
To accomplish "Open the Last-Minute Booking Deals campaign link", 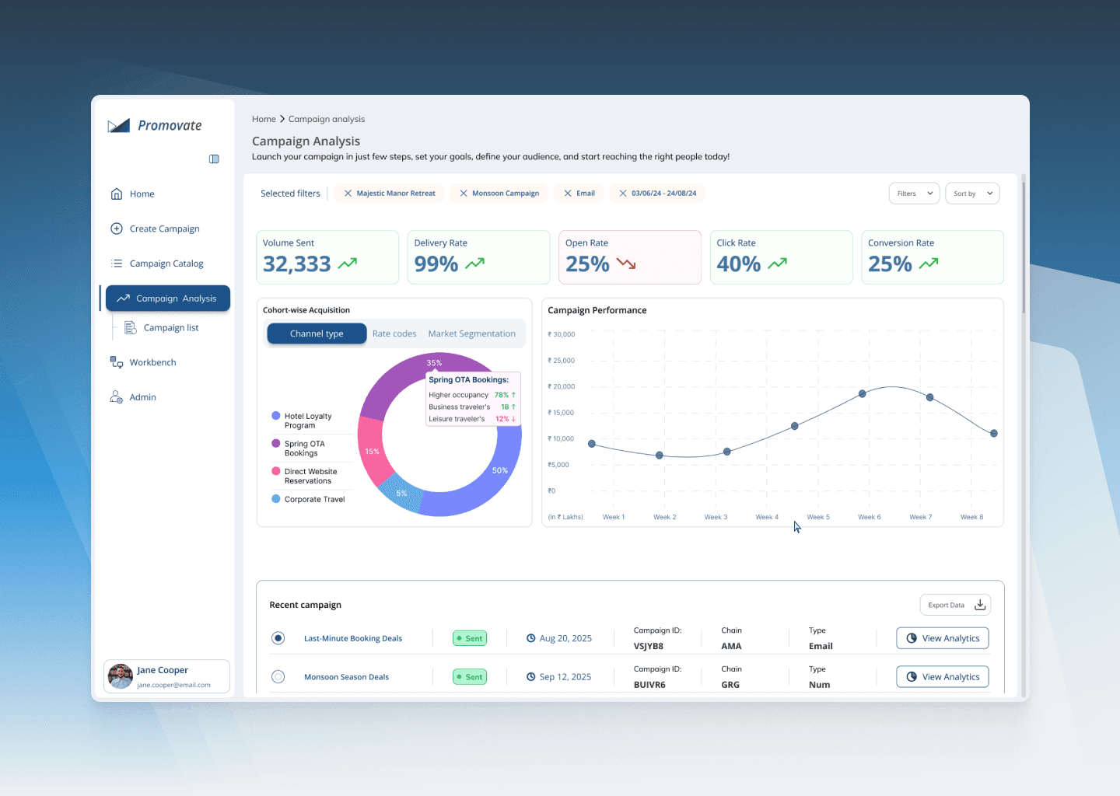I will pyautogui.click(x=353, y=638).
